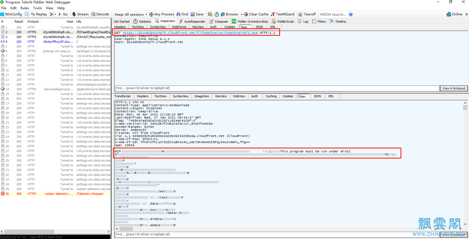
Task: Click the Go resume button
Action: pyautogui.click(x=63, y=14)
